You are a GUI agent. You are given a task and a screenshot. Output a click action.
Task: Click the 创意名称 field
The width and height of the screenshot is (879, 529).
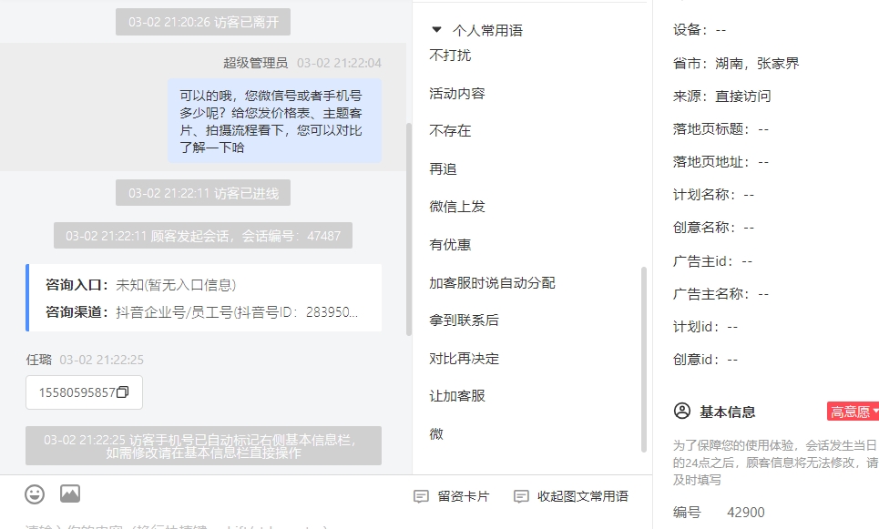[x=713, y=228]
